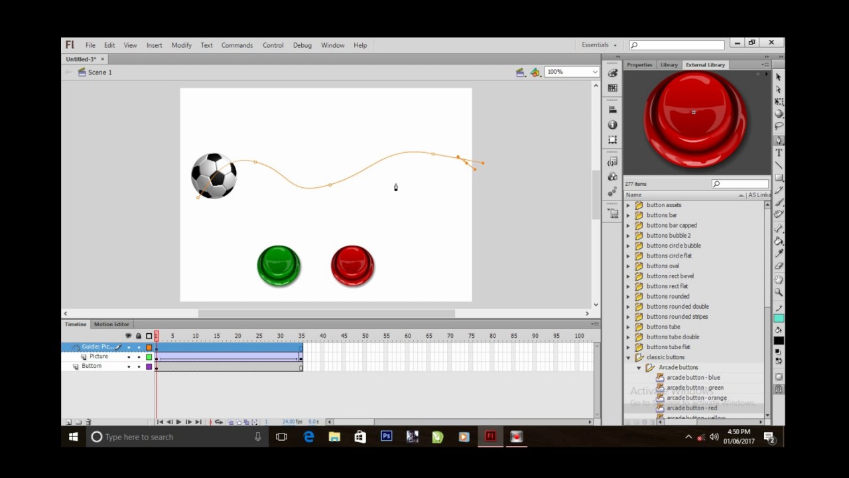Click the black fill color swatch
Viewport: 849px width, 478px height.
coord(779,341)
